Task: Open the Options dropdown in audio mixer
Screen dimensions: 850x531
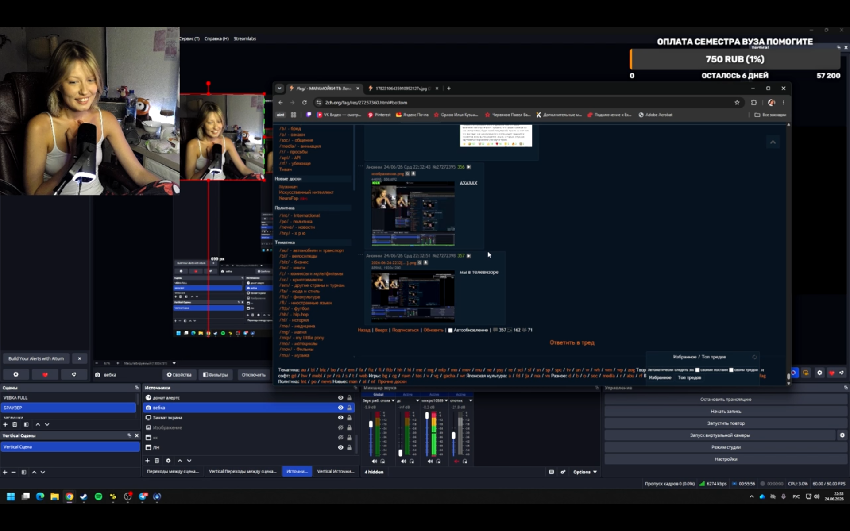Action: click(x=585, y=472)
